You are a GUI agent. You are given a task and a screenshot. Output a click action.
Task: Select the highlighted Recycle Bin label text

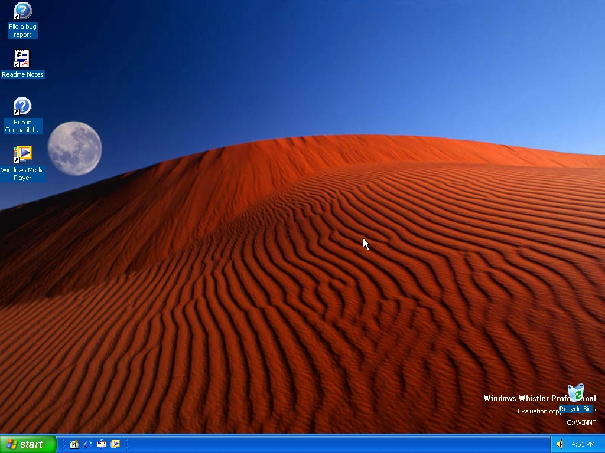(x=577, y=409)
